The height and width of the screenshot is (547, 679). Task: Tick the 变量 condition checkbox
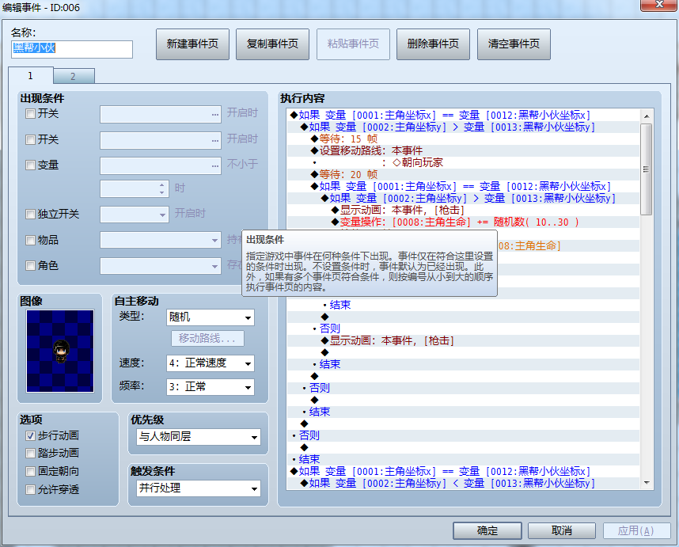[30, 165]
